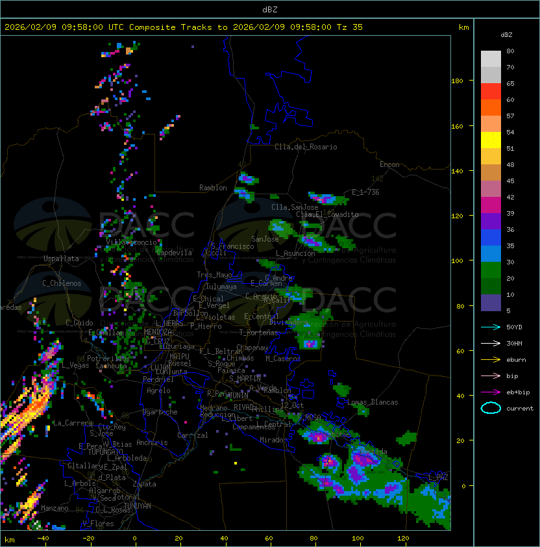Click the 'Manzano' map label
540x547 pixels.
tap(55, 508)
